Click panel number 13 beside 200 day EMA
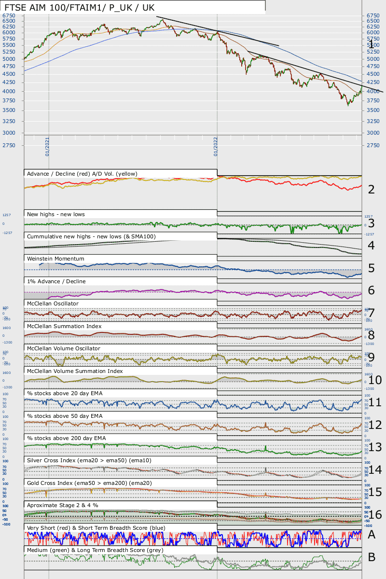The height and width of the screenshot is (579, 386). (x=375, y=447)
